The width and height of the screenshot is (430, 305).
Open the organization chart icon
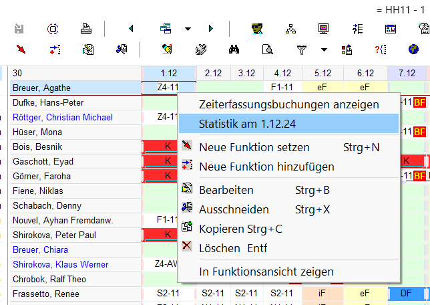pyautogui.click(x=290, y=29)
